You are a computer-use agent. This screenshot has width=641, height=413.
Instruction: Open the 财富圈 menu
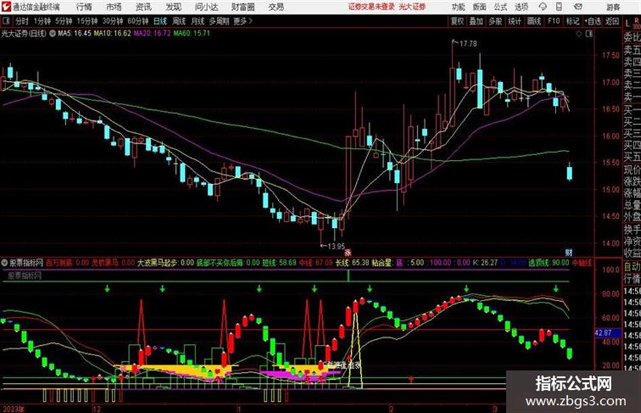pyautogui.click(x=243, y=7)
